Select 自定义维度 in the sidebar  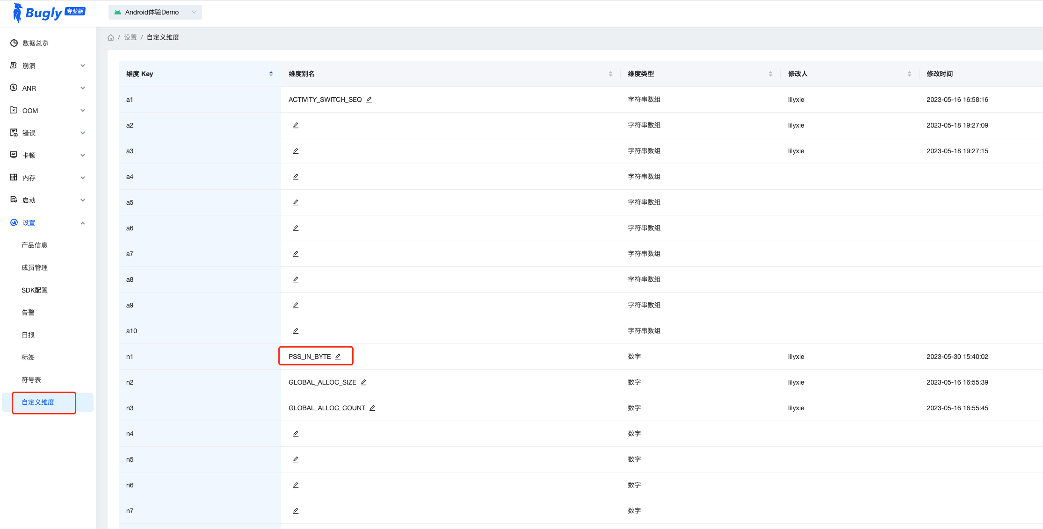coord(48,402)
